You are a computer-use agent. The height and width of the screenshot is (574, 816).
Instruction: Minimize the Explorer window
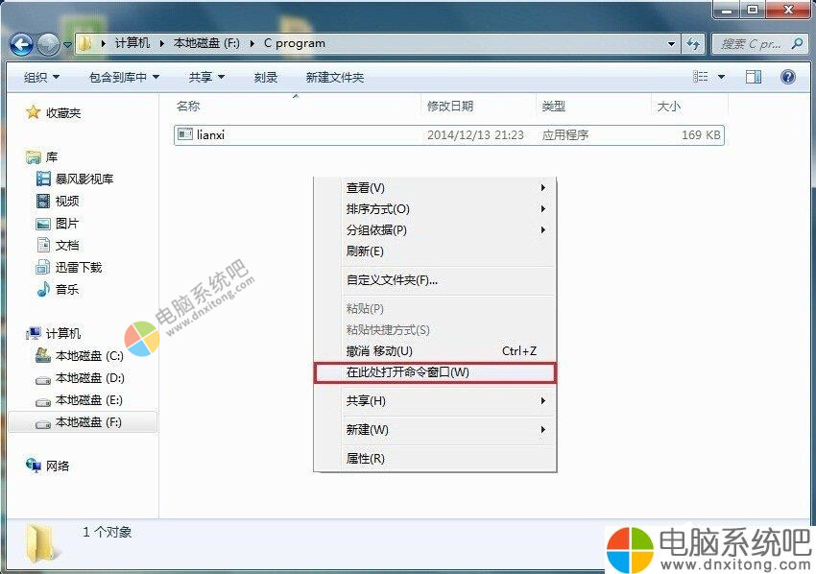click(x=727, y=10)
